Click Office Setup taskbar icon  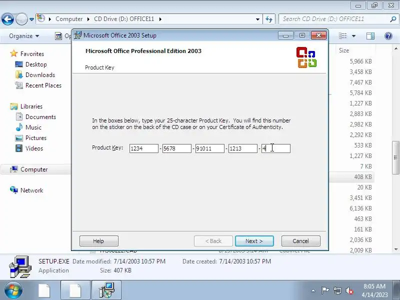click(106, 290)
